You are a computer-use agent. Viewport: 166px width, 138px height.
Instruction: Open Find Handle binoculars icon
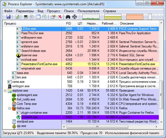click(67, 17)
